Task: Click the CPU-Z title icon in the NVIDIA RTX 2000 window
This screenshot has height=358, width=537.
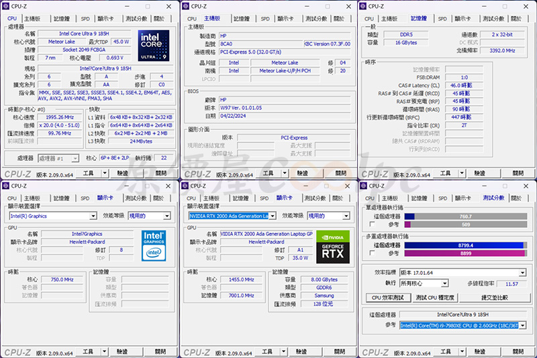Action: point(185,186)
